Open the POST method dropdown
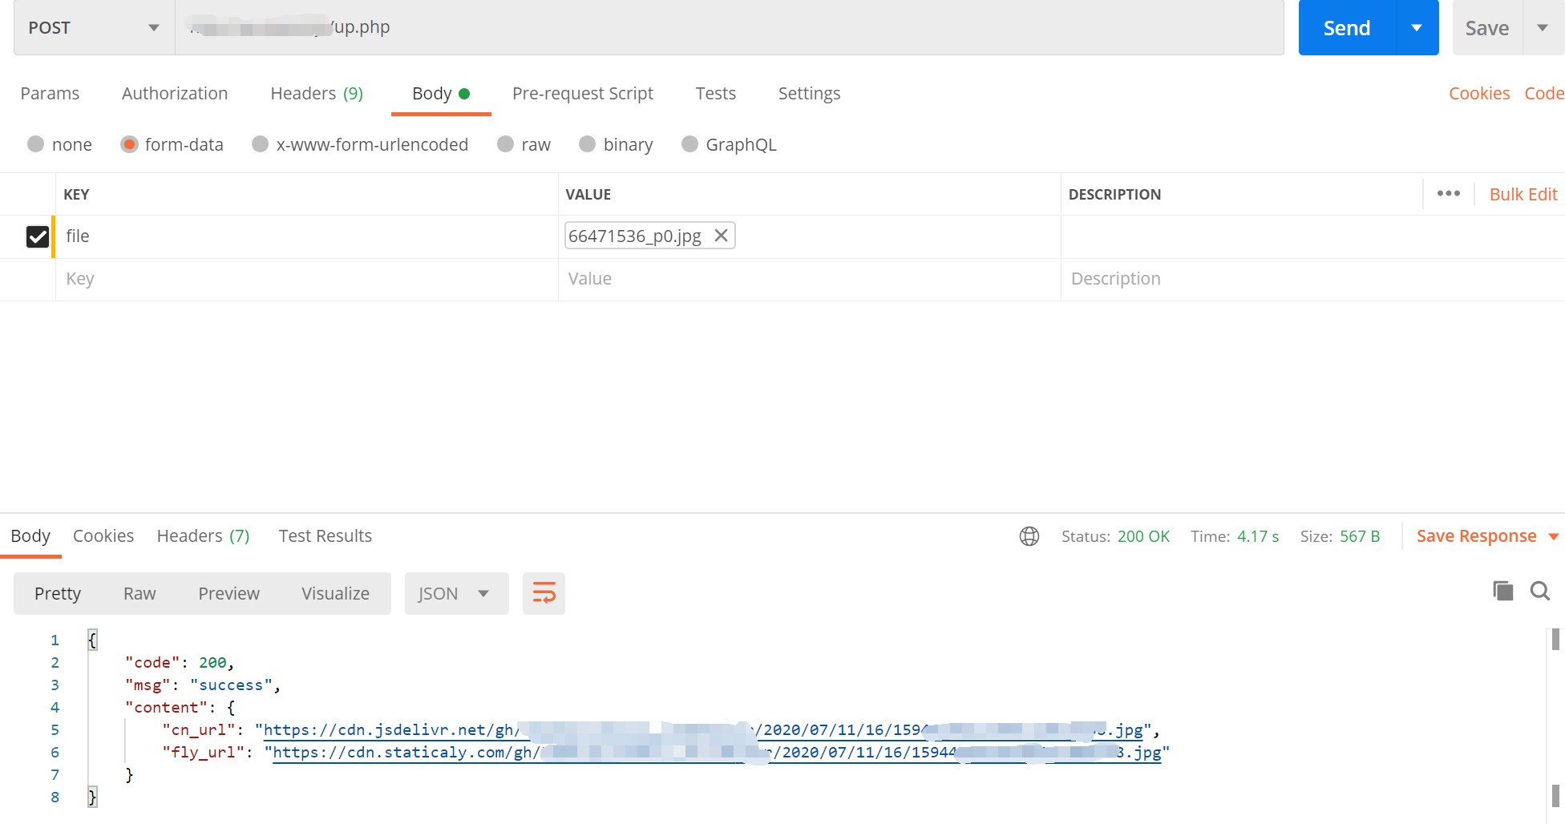Screen dimensions: 1565x824 point(95,28)
